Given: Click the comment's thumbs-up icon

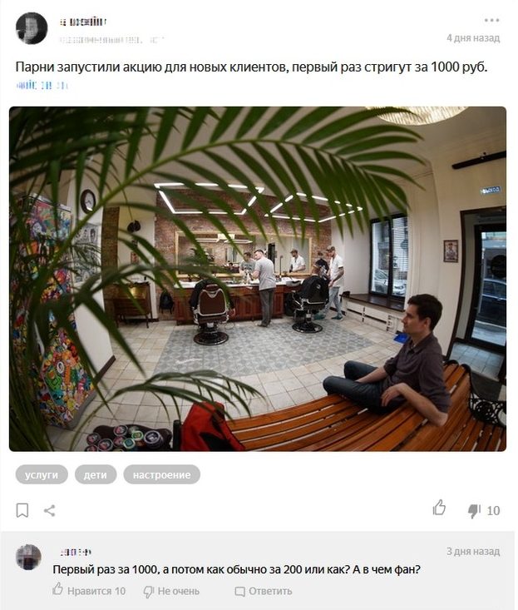Looking at the screenshot, I should pos(58,588).
